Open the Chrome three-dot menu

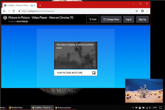pyautogui.click(x=148, y=11)
